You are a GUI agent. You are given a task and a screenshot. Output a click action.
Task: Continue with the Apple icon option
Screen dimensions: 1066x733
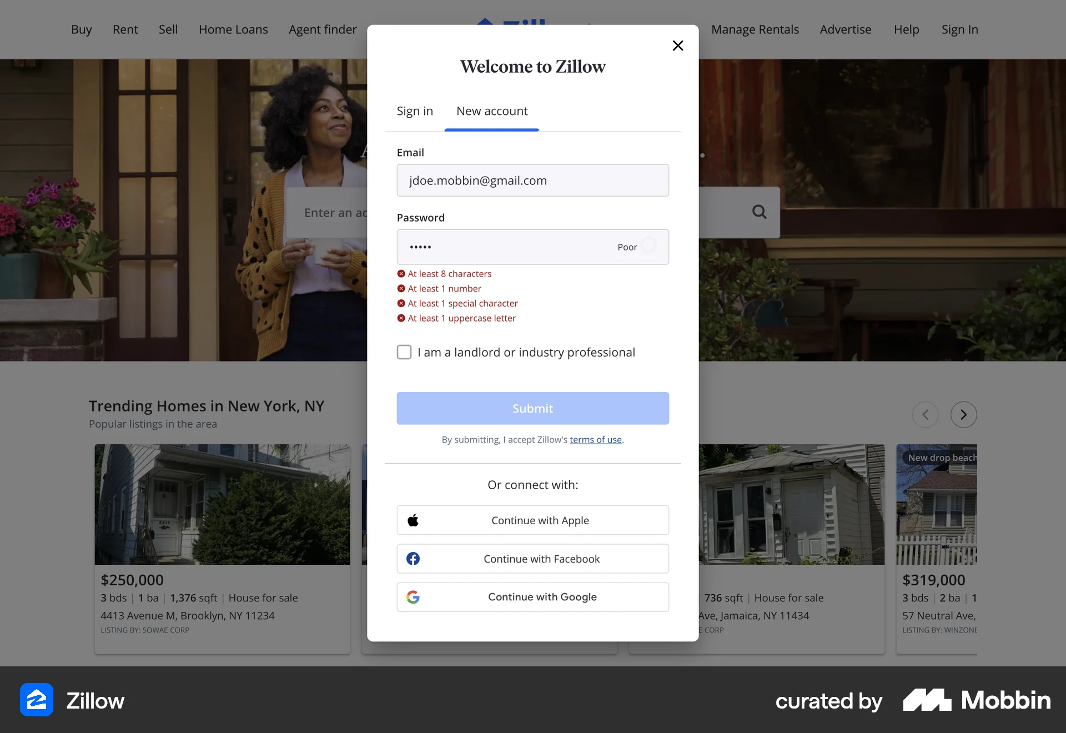coord(413,520)
